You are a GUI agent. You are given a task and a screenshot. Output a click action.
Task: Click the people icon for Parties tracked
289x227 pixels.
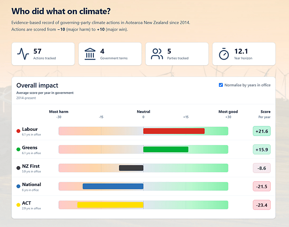pyautogui.click(x=157, y=54)
